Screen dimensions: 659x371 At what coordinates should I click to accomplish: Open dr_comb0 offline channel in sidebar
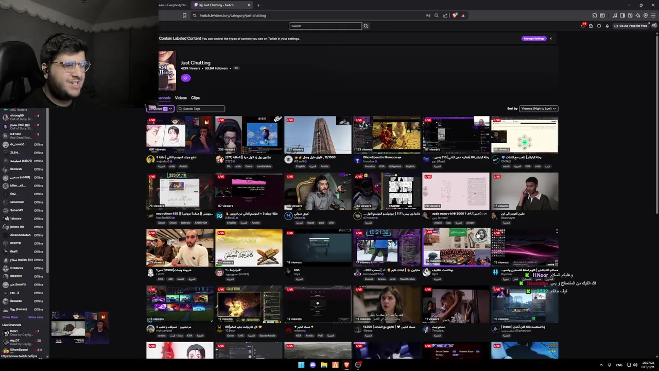[x=24, y=144]
